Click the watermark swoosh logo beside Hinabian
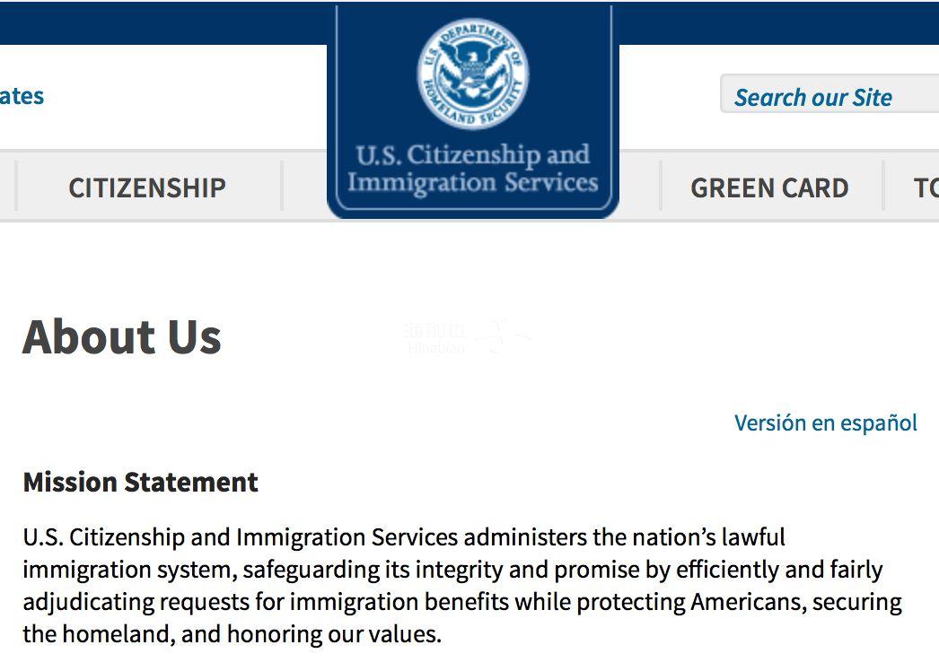Screen dimensions: 939x671 coord(502,336)
